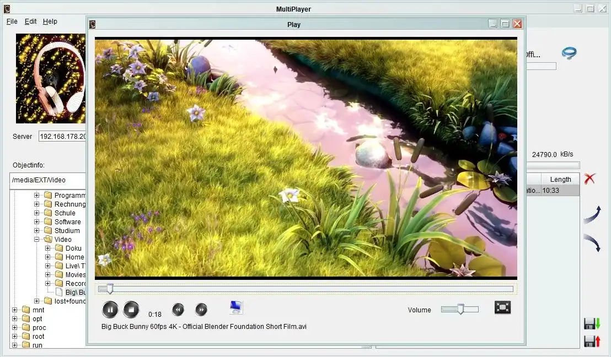
Task: Expand the Software folder node
Action: point(36,221)
